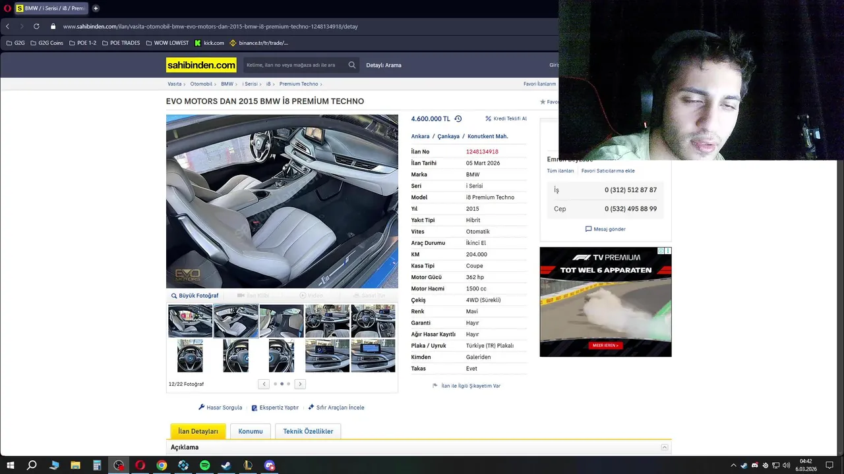Click Discord icon in system tray
844x474 pixels.
click(x=754, y=465)
